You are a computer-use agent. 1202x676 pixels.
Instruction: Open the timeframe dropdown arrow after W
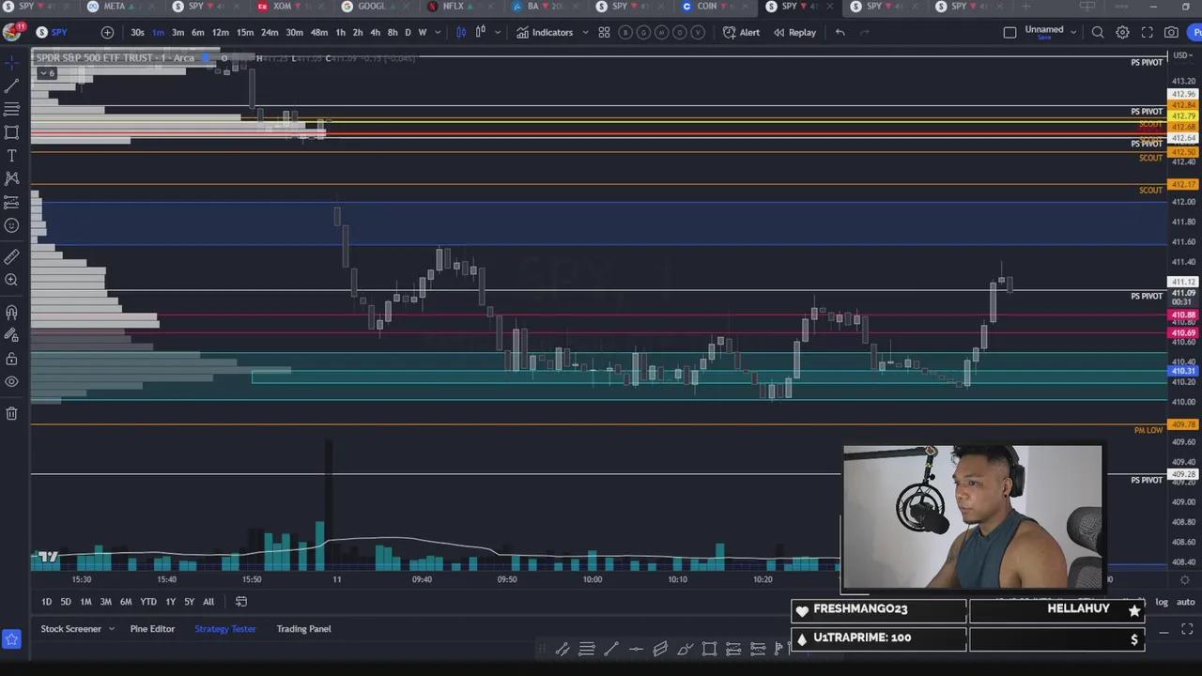(x=437, y=32)
